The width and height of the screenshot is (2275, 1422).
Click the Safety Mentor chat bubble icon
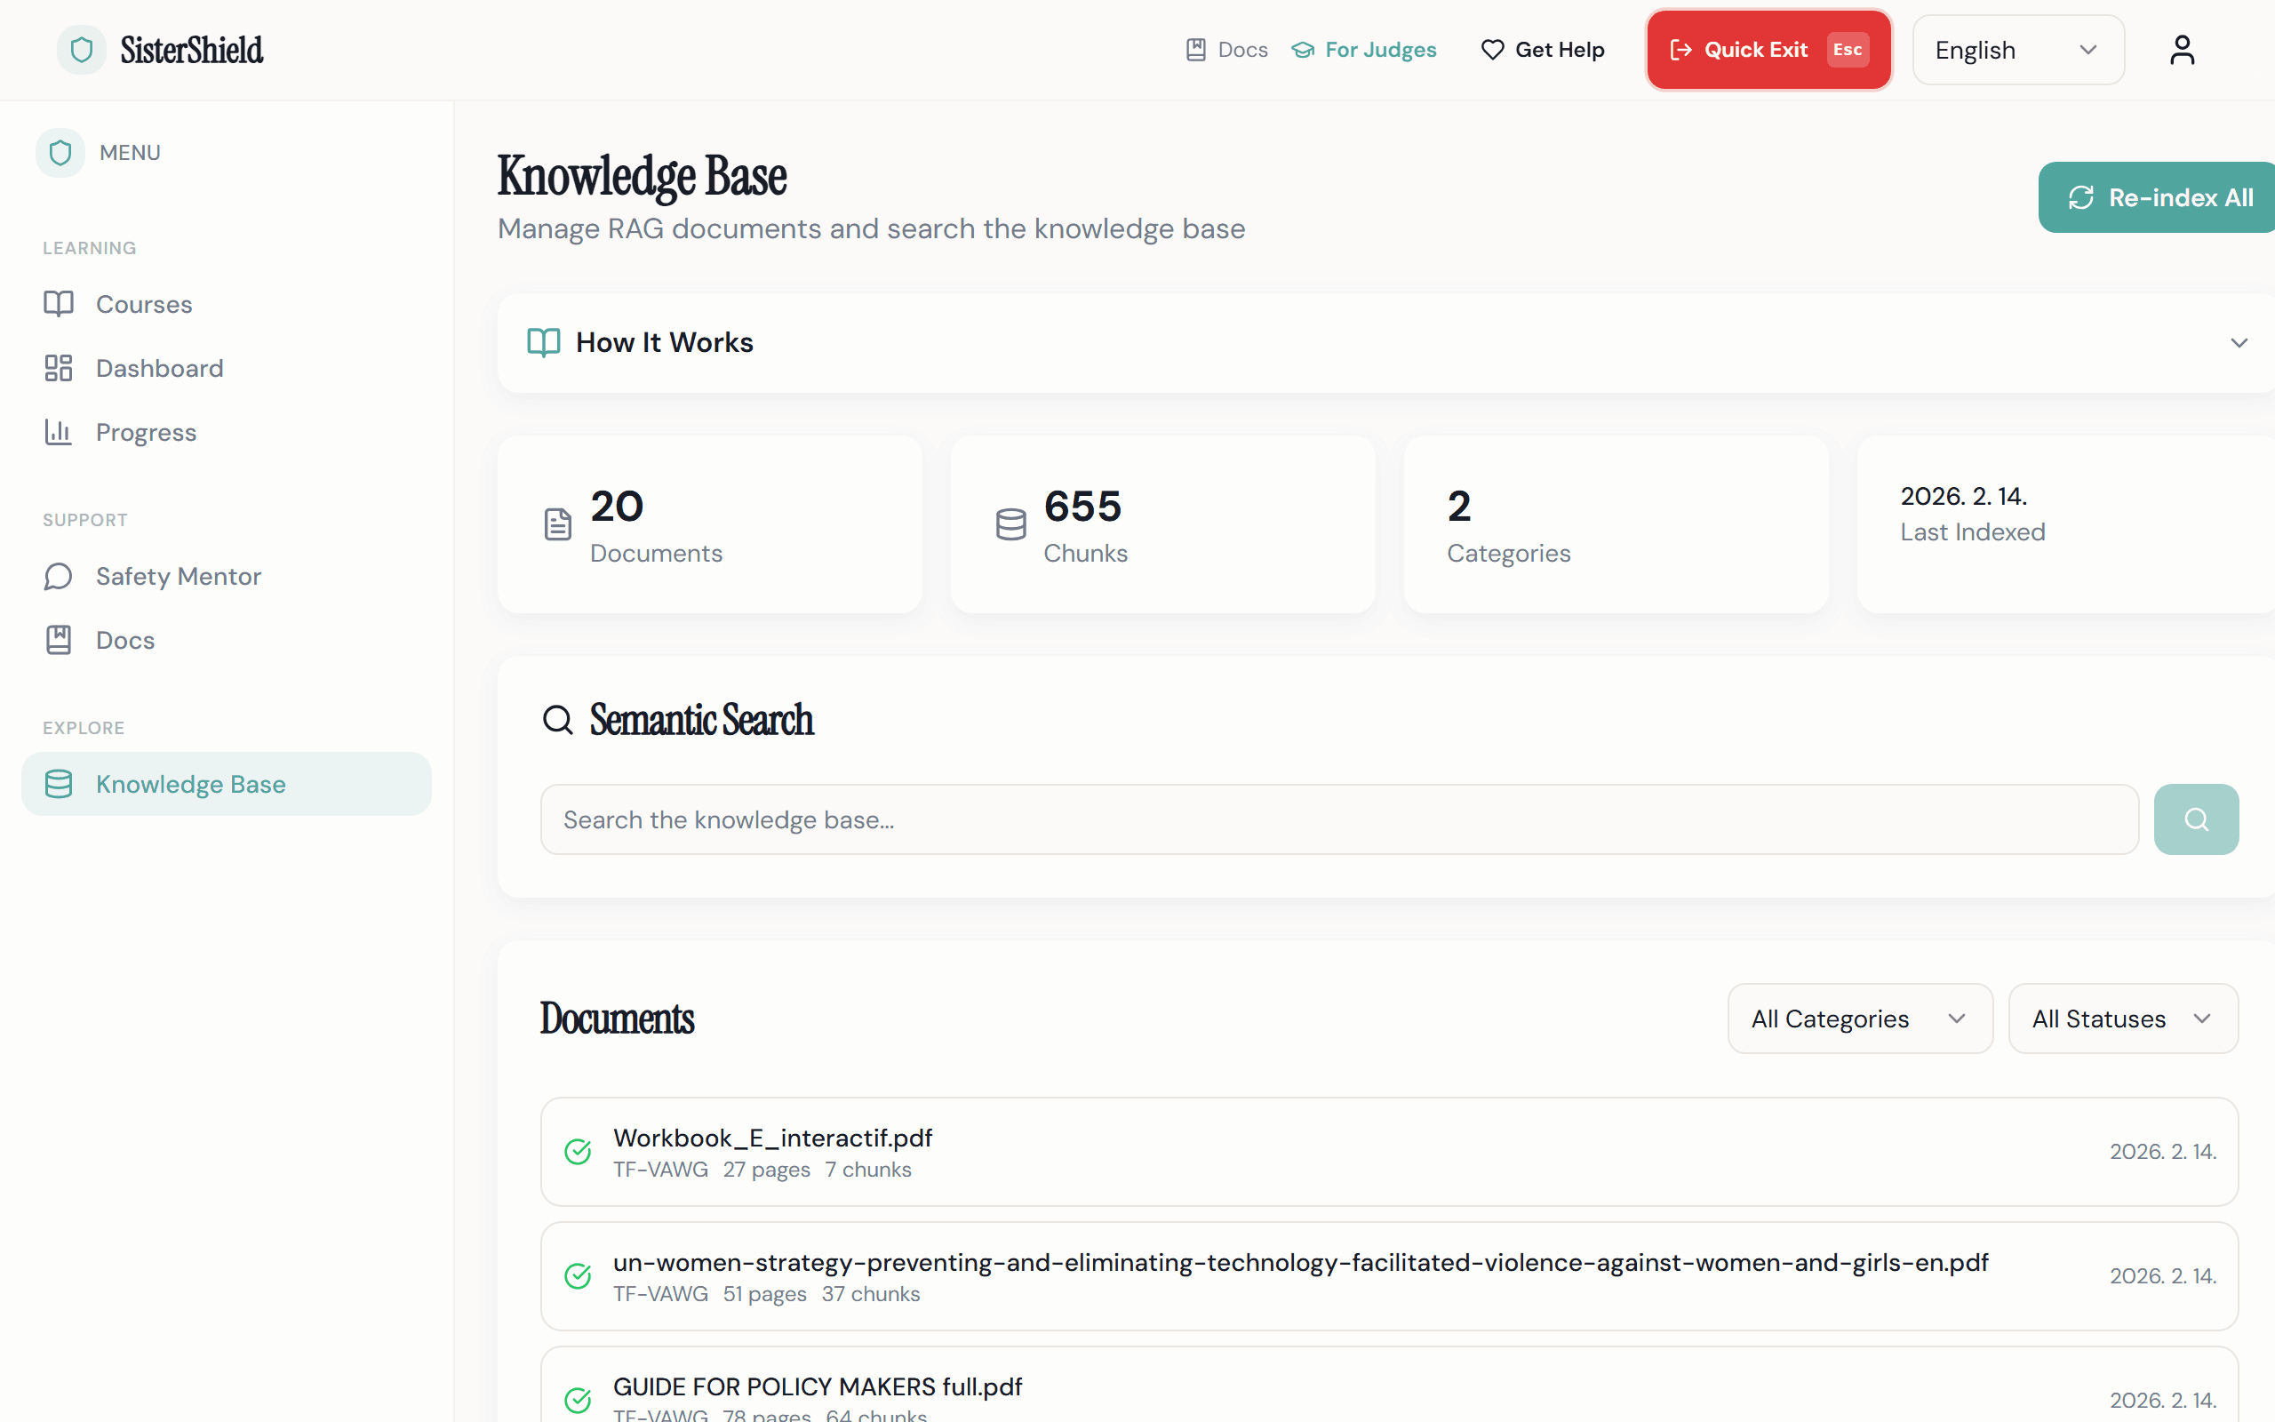[59, 576]
